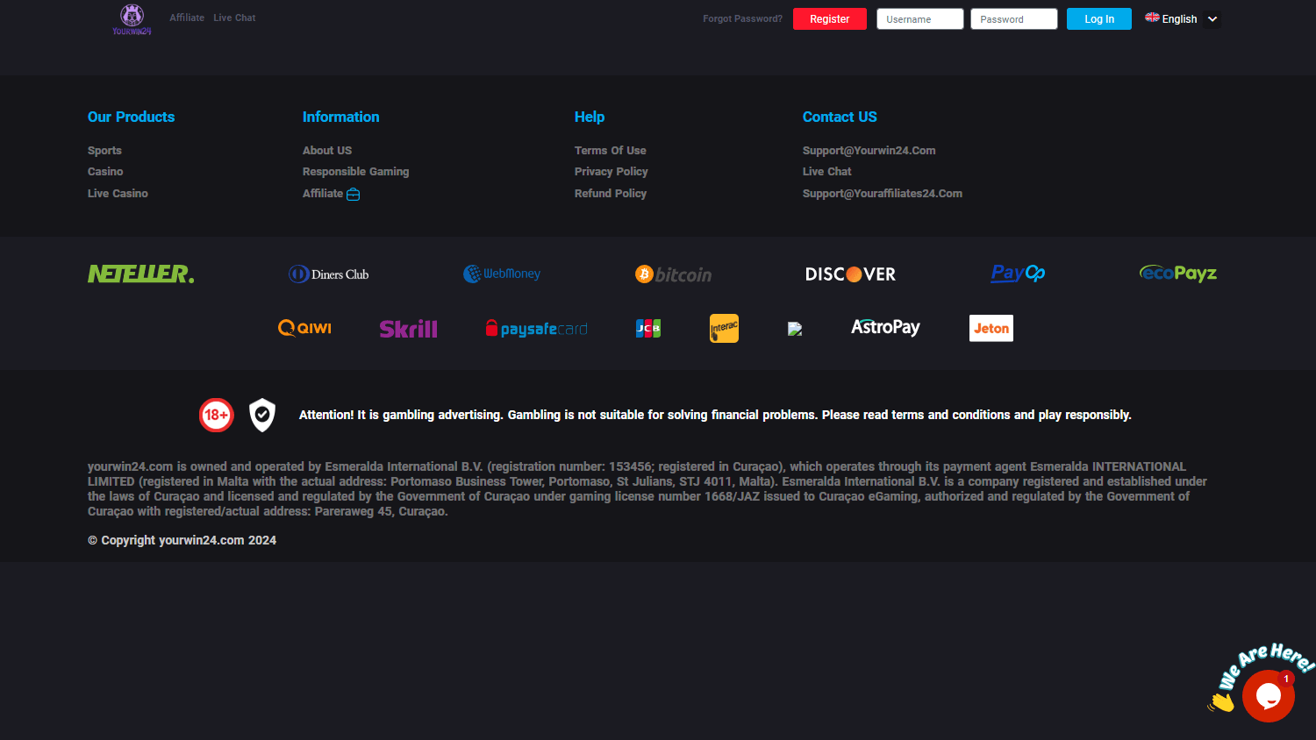Click the paysafecard logo

click(x=536, y=328)
